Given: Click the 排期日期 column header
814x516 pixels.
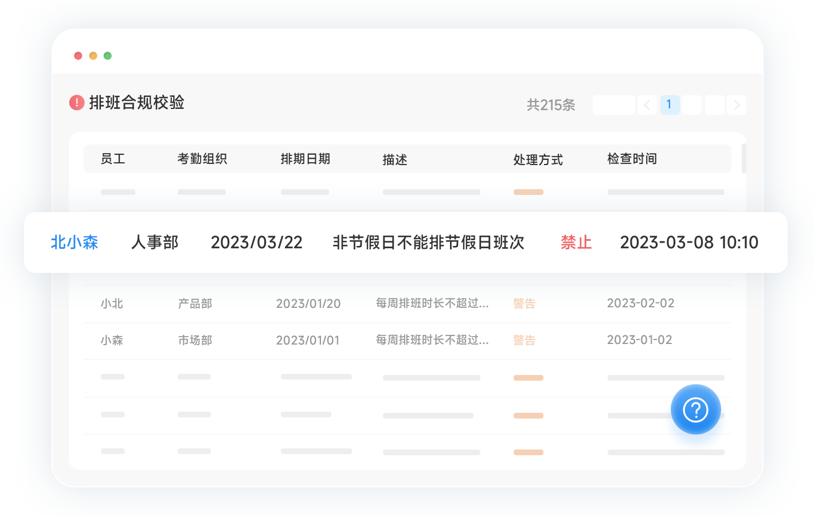Looking at the screenshot, I should pyautogui.click(x=305, y=159).
